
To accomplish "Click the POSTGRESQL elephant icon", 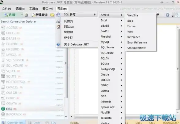I will coord(3,82).
